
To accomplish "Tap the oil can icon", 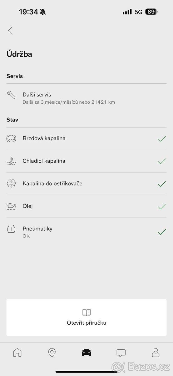I will coord(11,206).
